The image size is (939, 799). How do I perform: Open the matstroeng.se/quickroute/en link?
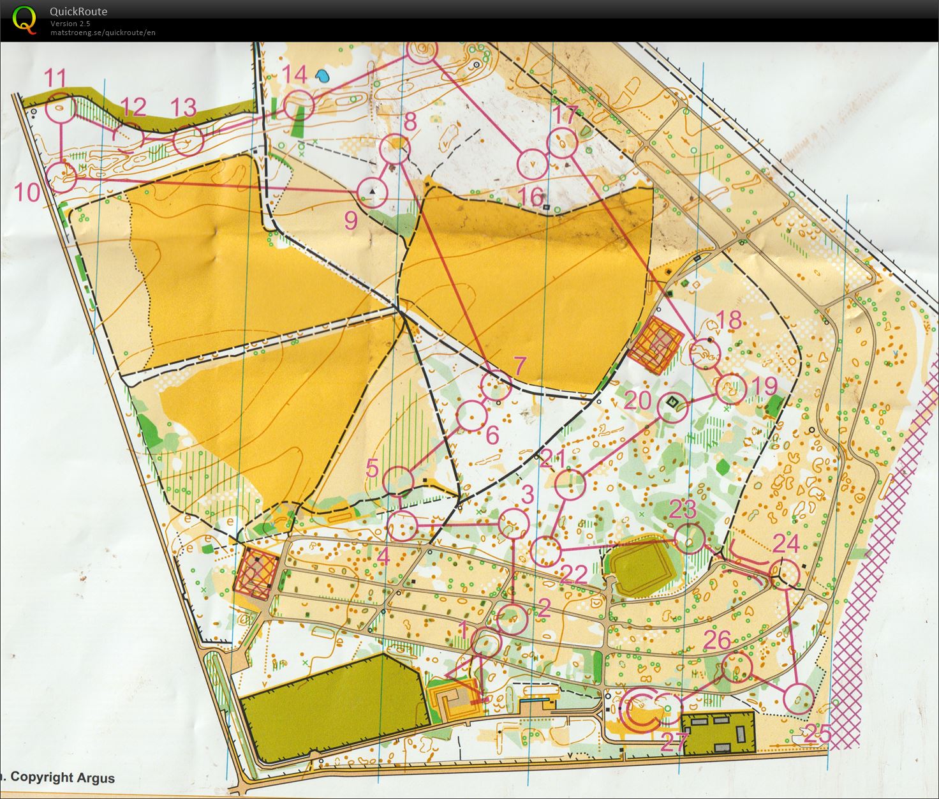pyautogui.click(x=103, y=33)
